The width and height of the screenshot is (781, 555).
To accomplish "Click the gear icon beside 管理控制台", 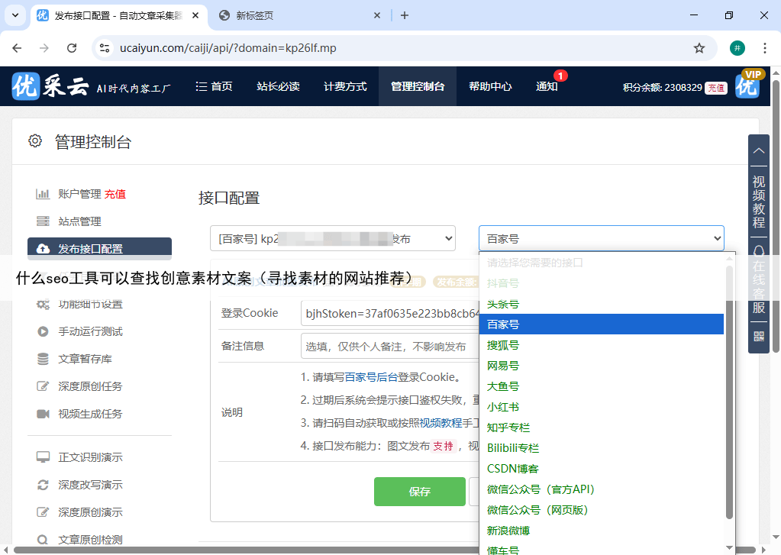I will pos(35,141).
